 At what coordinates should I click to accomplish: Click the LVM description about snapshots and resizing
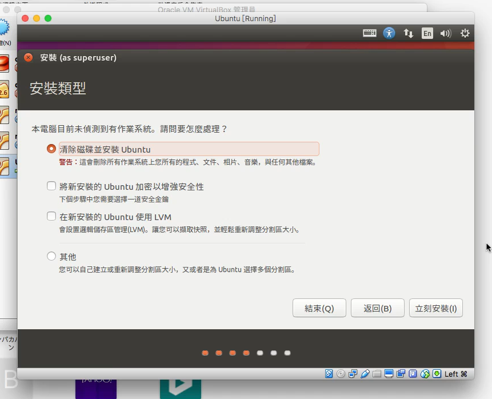179,230
